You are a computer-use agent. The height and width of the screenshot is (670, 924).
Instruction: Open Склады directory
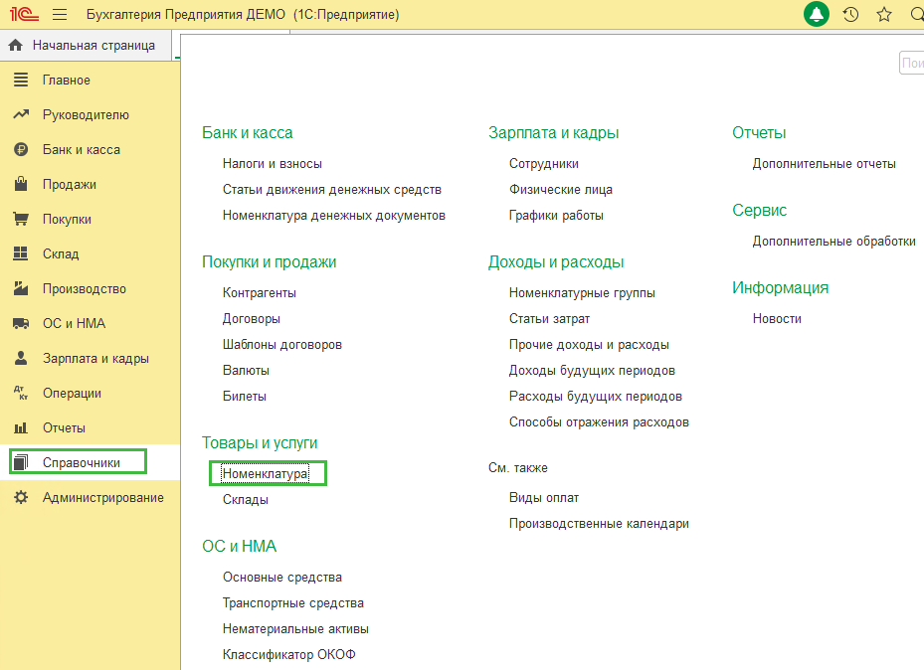point(245,499)
